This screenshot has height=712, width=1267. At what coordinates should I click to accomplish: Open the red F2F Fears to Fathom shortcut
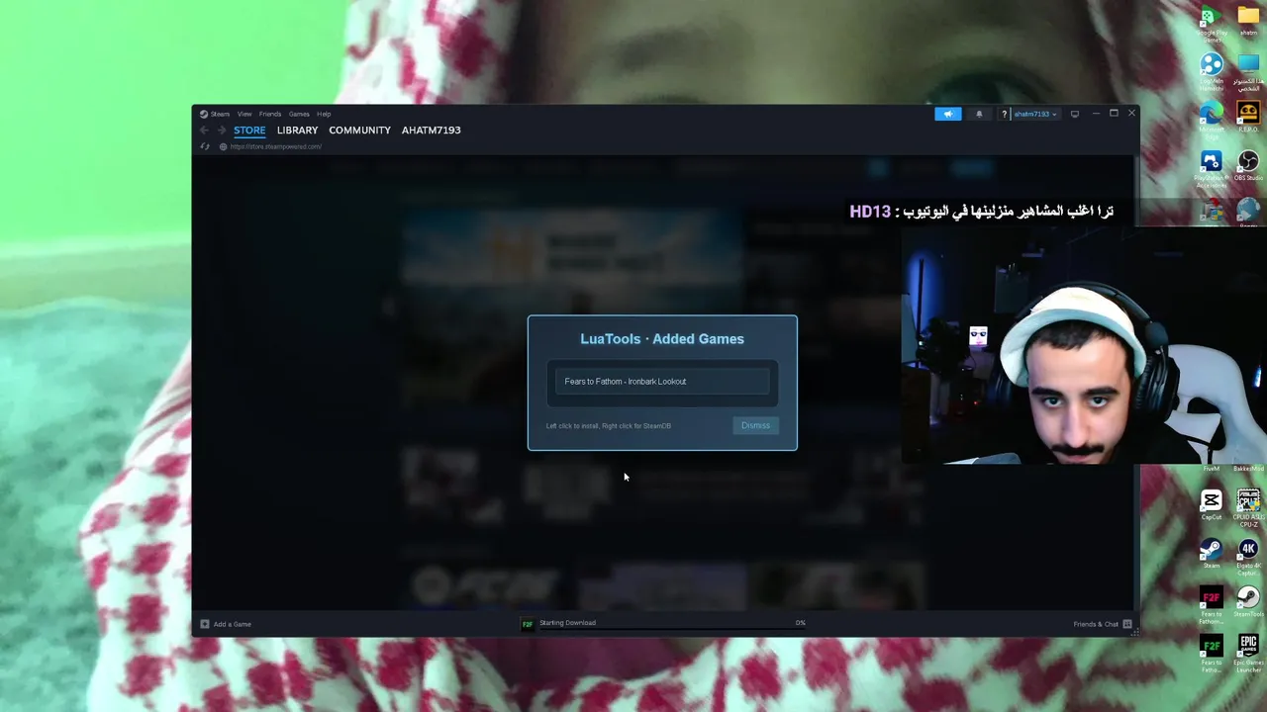[x=1212, y=605]
